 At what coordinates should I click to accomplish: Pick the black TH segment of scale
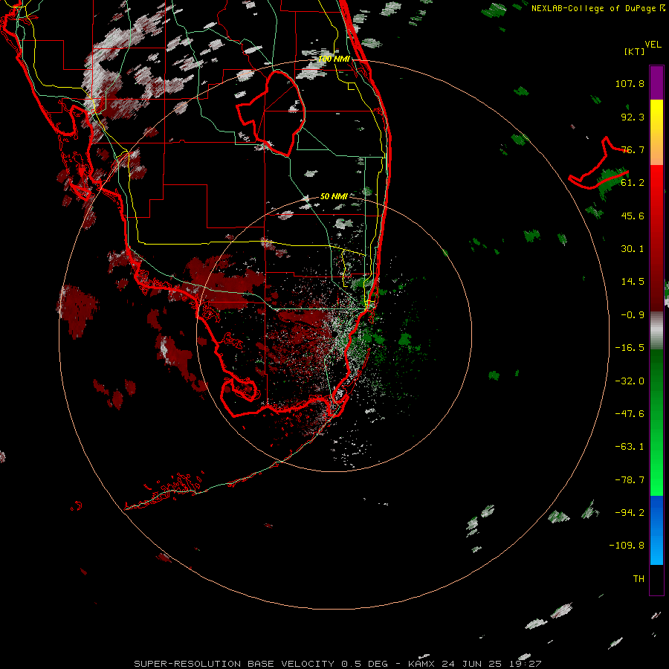(x=656, y=580)
